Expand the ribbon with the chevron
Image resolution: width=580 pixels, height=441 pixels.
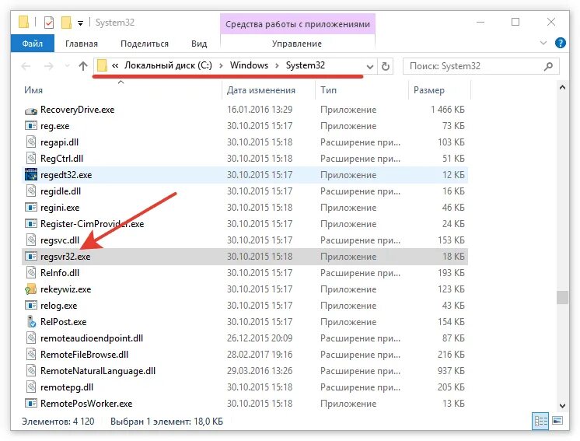click(x=543, y=43)
